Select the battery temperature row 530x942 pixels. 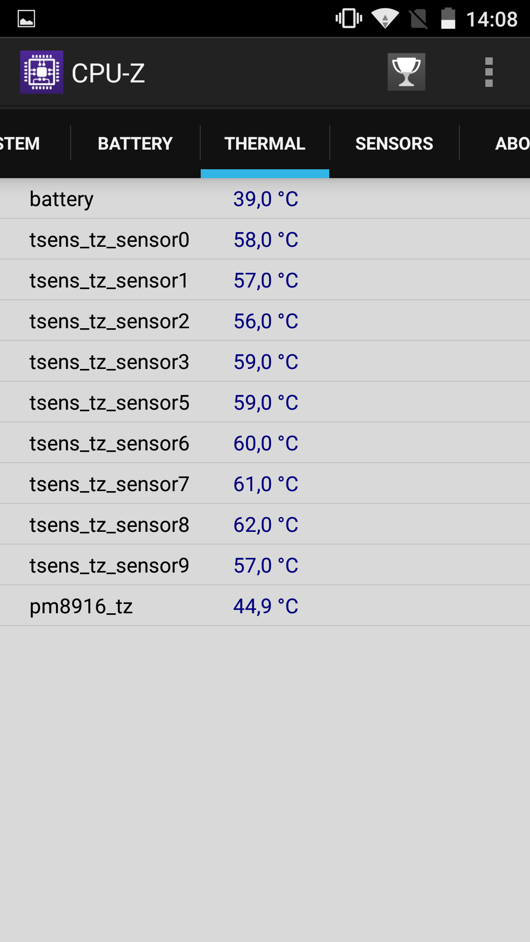265,199
